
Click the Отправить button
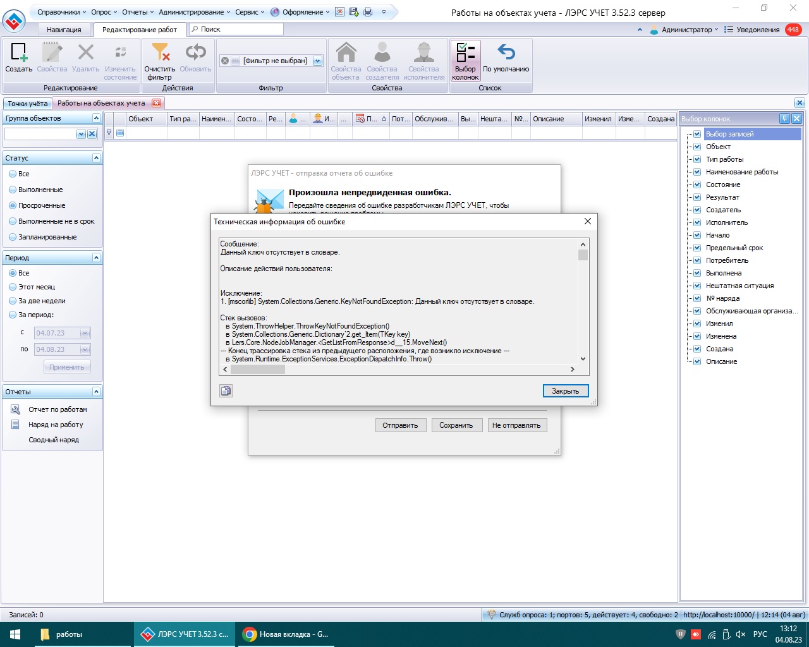pos(401,425)
